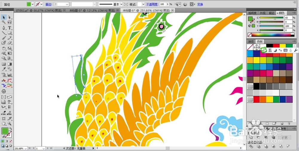The width and height of the screenshot is (299, 151).
Task: Click the color spectrum bar in Color panel
Action: [271, 35]
